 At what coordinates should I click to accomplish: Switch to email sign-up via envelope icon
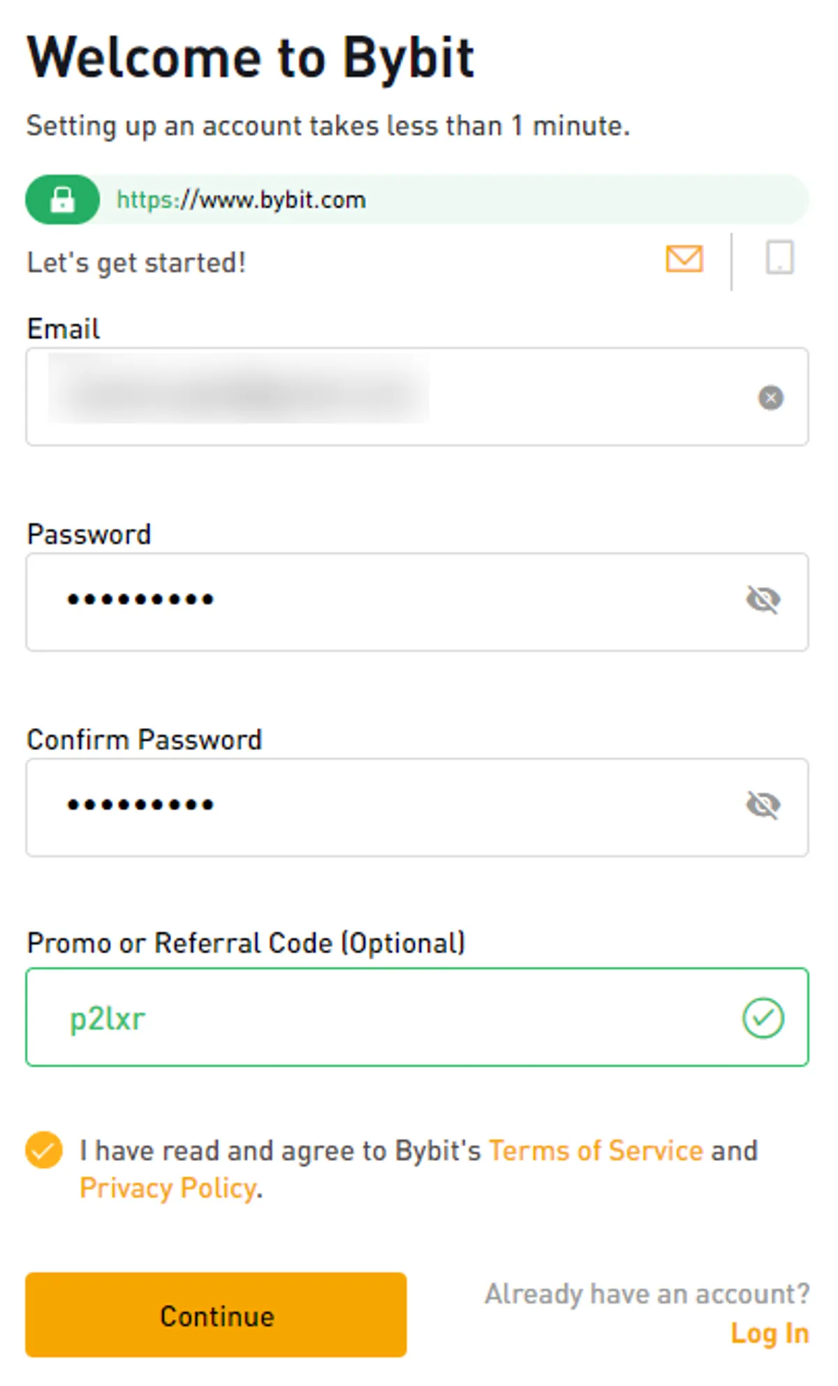[684, 258]
